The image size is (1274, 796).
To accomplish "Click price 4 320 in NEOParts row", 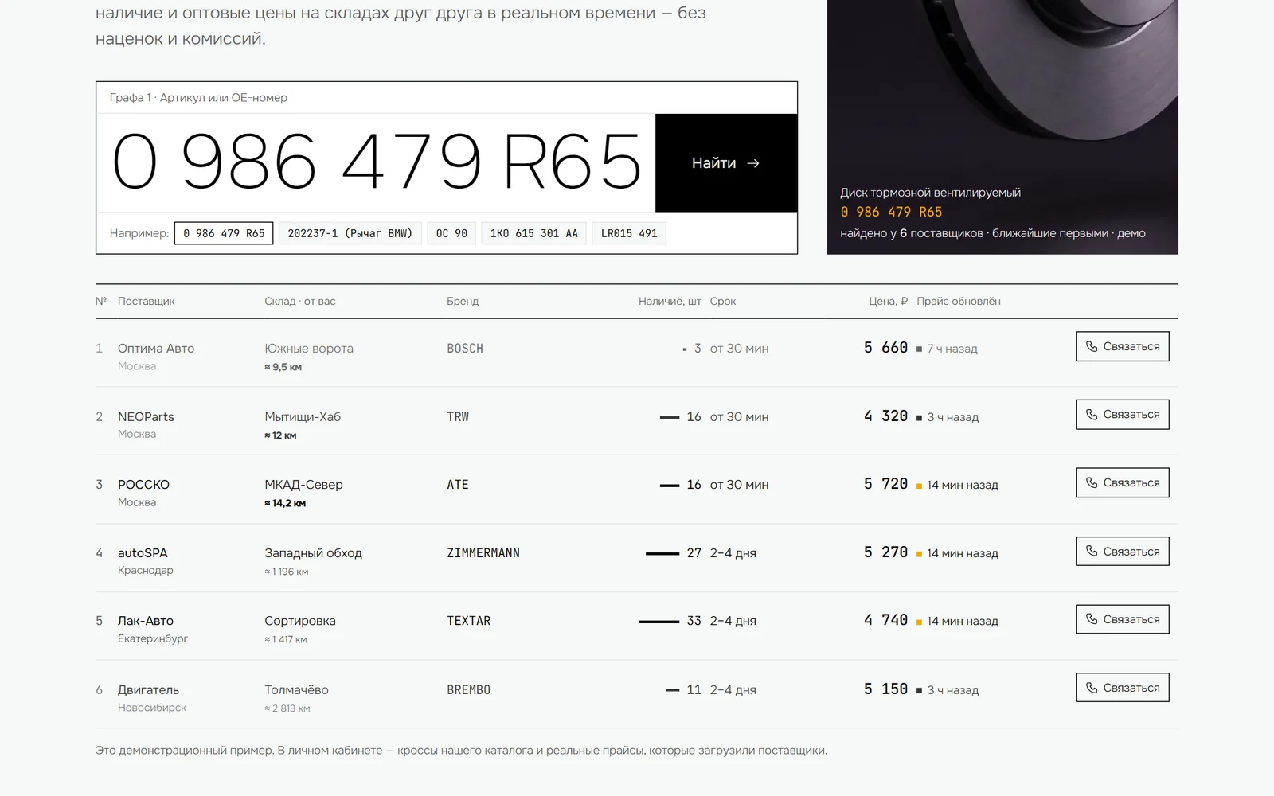I will 885,416.
